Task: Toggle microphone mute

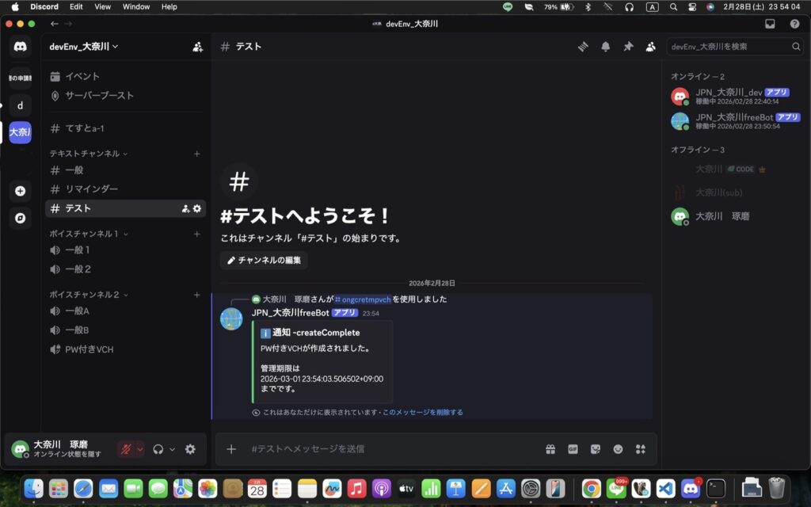Action: coord(125,449)
